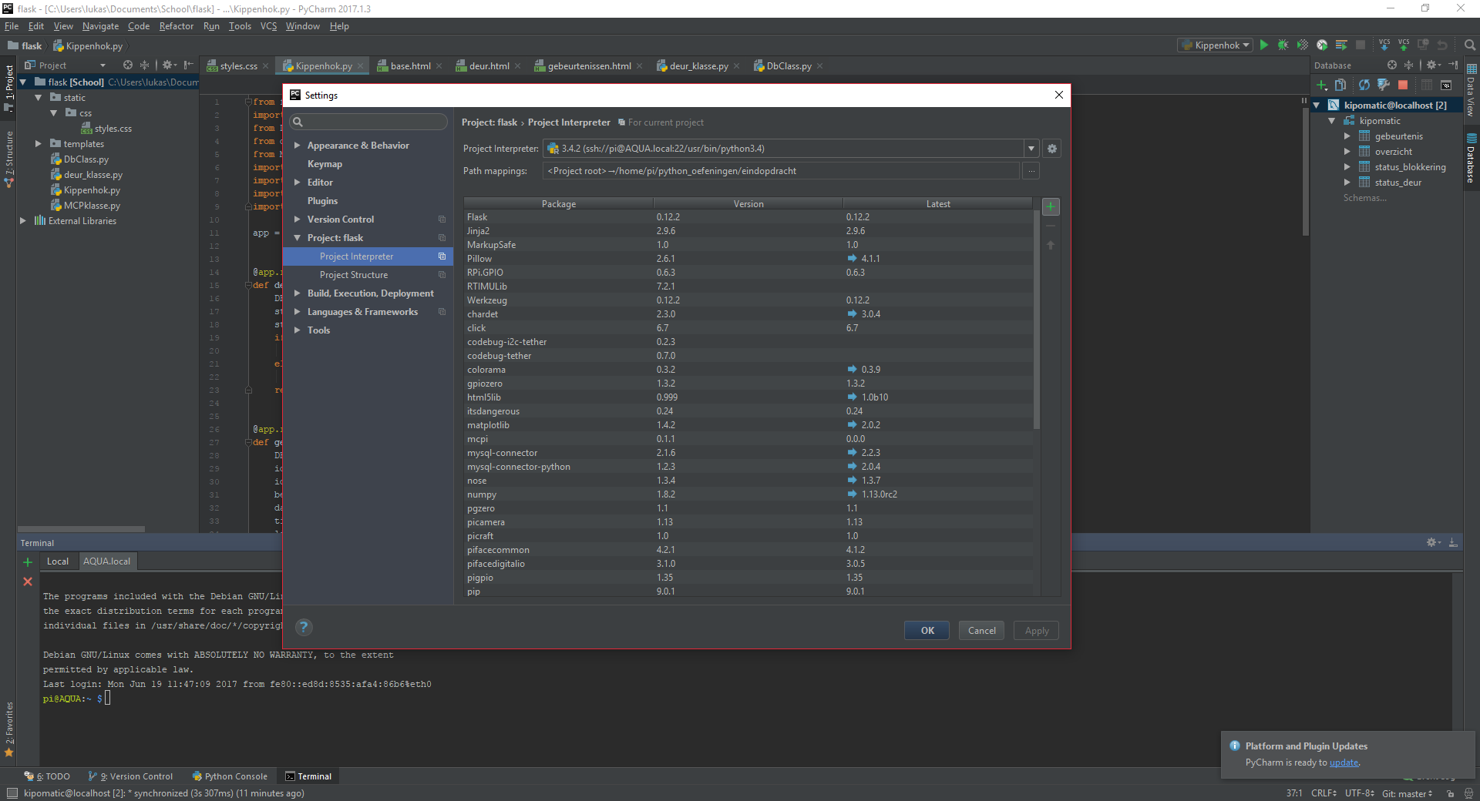Click the Settings search input field
The width and height of the screenshot is (1480, 801).
(368, 122)
